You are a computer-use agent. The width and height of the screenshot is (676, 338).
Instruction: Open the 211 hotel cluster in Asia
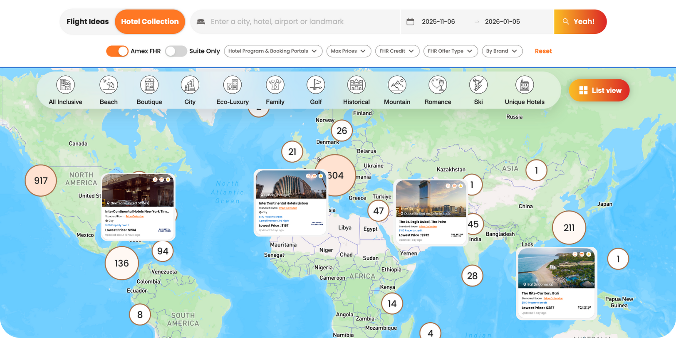(x=569, y=227)
